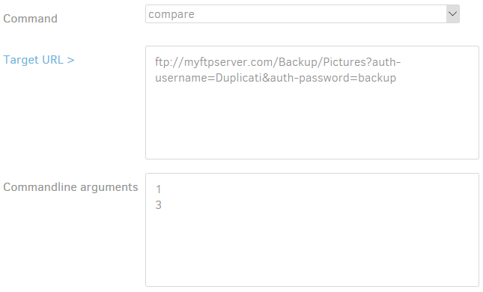Focus the Commandline arguments text area
Viewport: 483px width, 292px height.
[x=312, y=230]
